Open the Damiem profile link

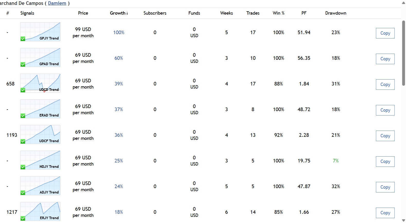tap(57, 3)
